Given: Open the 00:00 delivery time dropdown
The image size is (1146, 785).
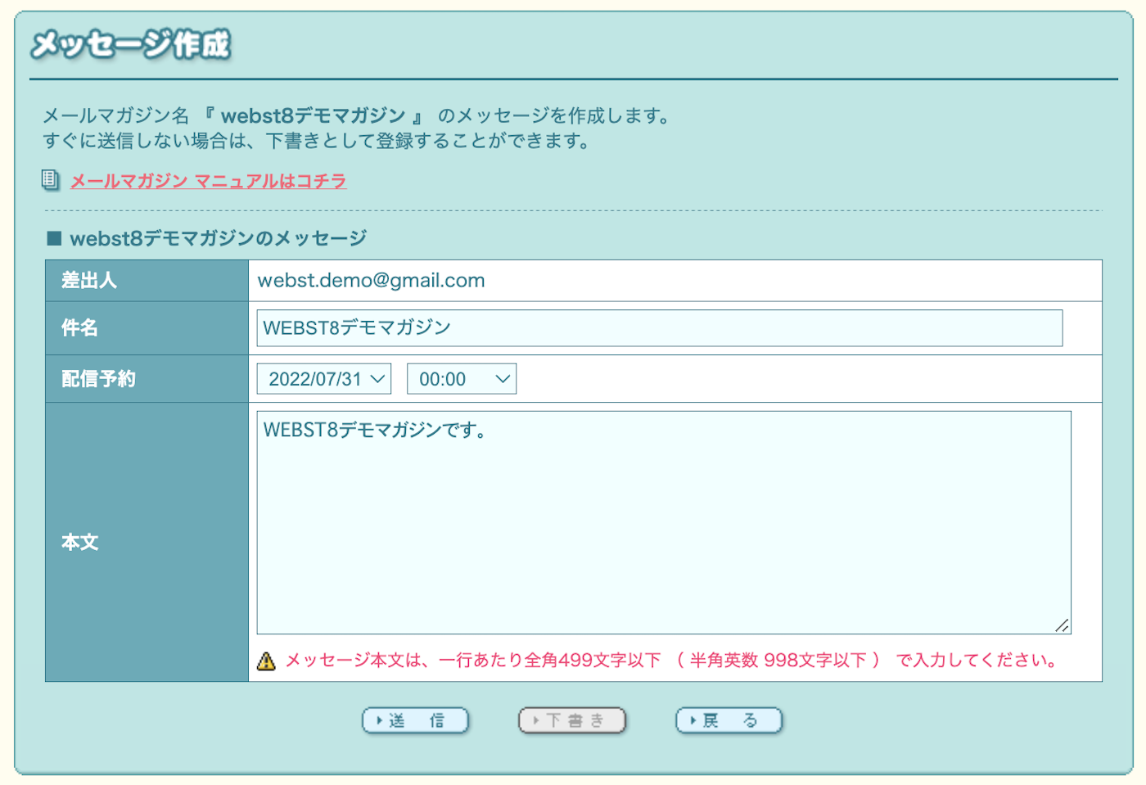Looking at the screenshot, I should [x=462, y=379].
